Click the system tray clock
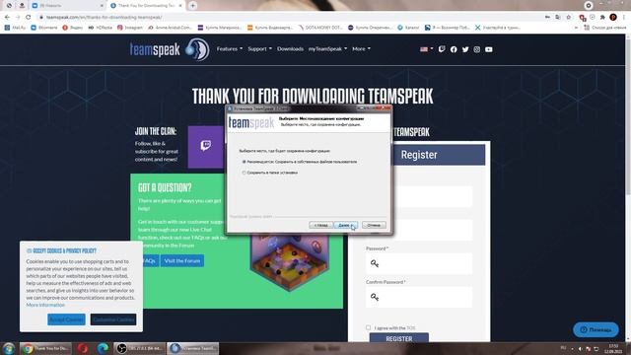Viewport: 631px width, 355px height. [x=613, y=348]
